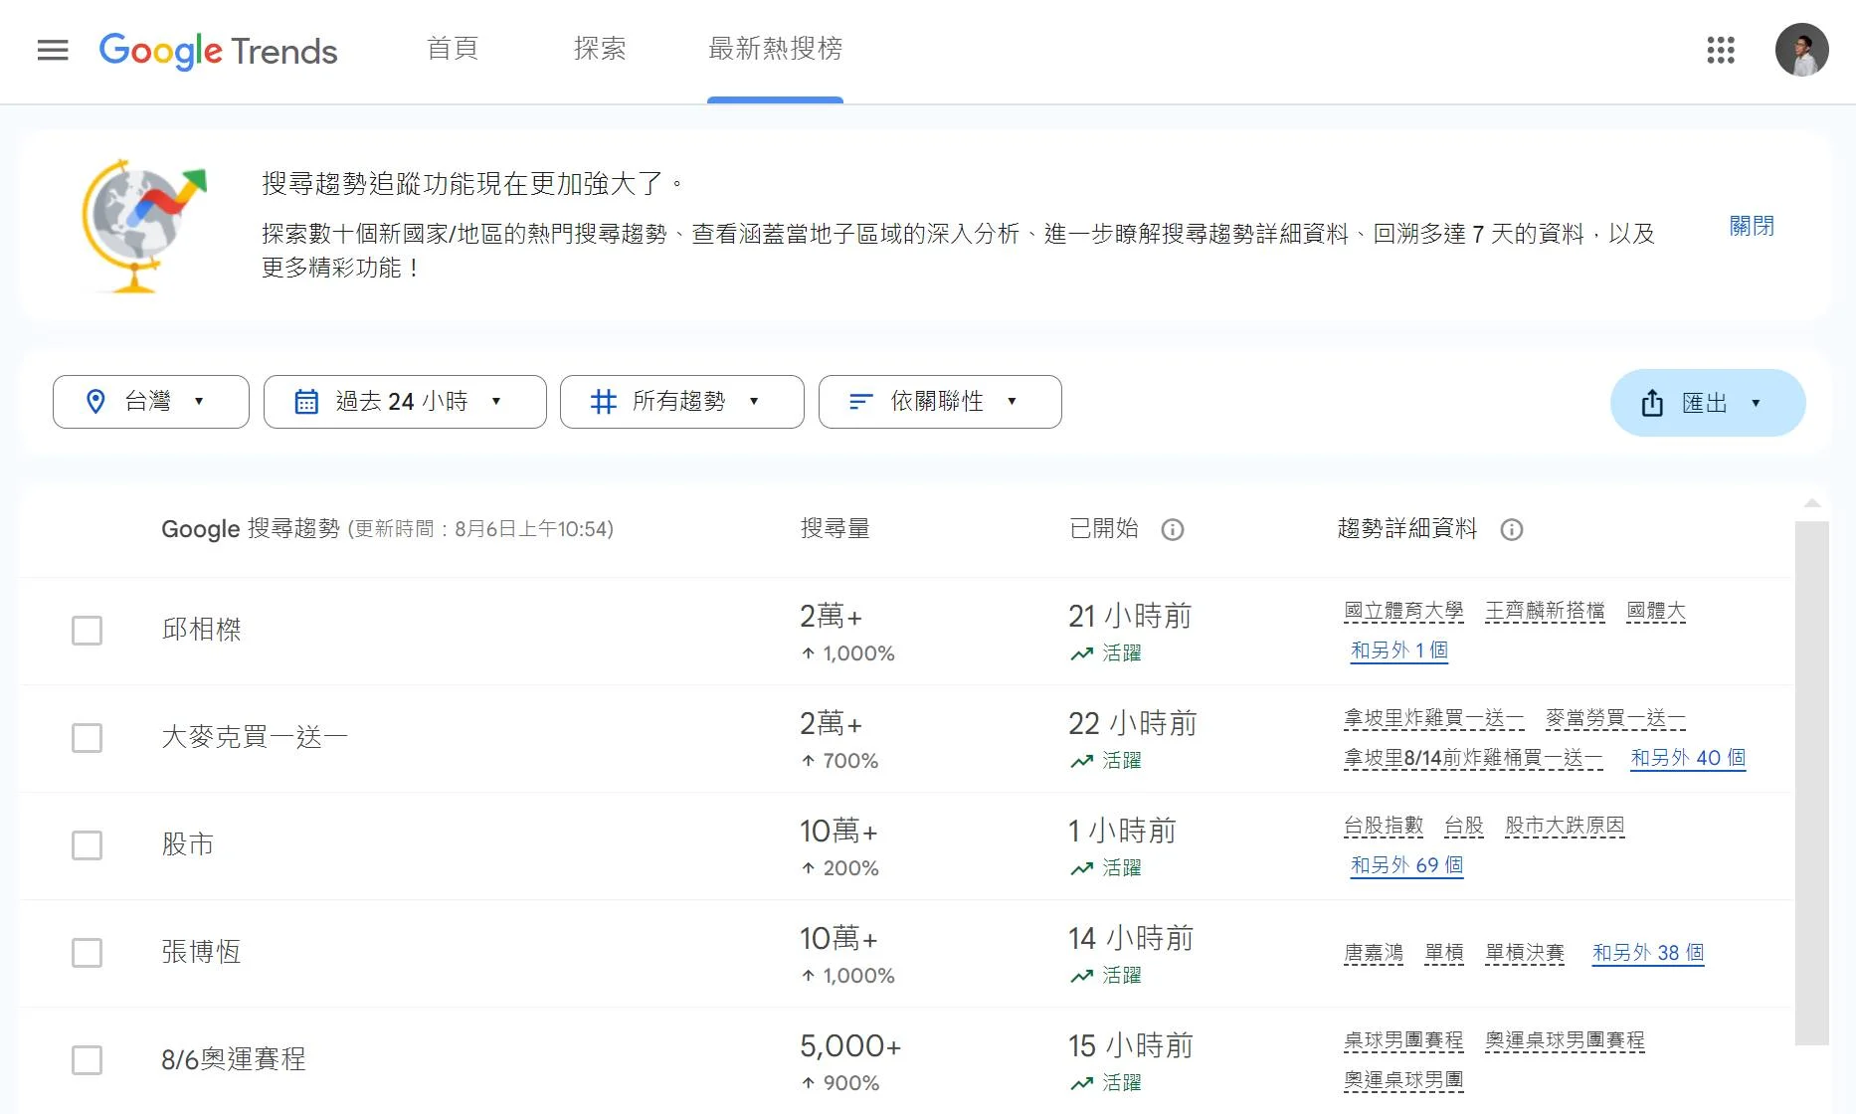Open the 依關聯性 sort dropdown
This screenshot has width=1856, height=1114.
click(x=939, y=402)
